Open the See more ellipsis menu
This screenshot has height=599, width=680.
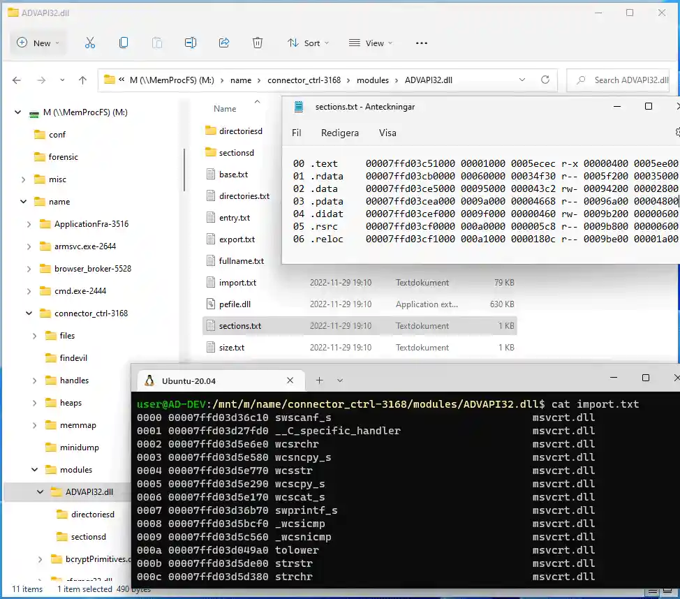click(421, 43)
